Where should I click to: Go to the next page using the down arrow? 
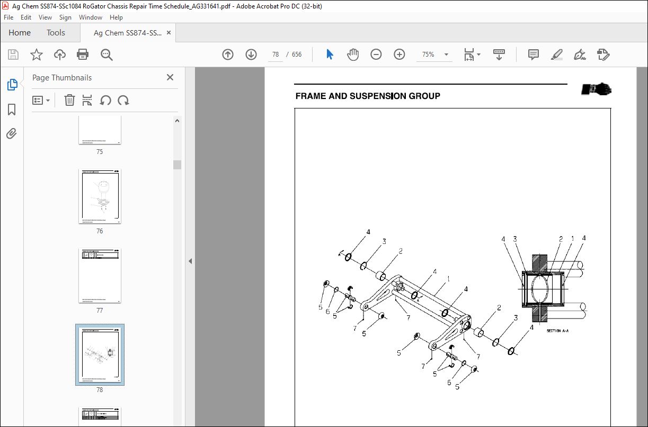pos(251,54)
